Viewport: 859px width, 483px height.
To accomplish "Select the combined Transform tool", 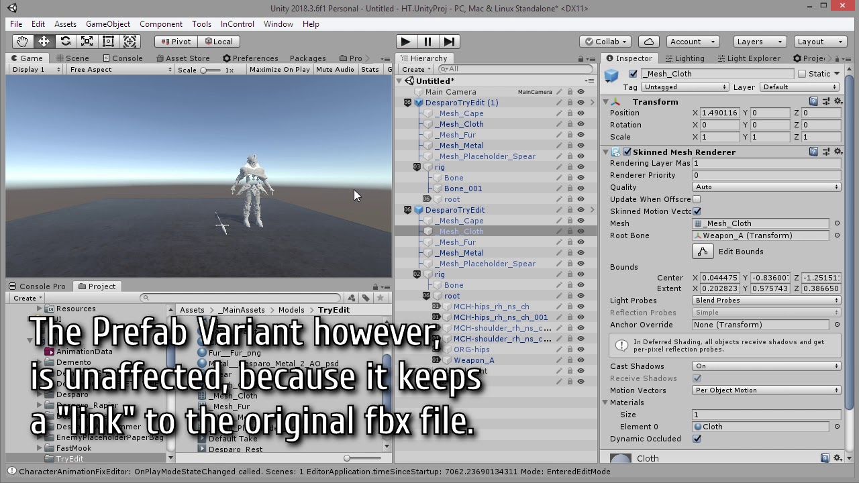I will (130, 42).
